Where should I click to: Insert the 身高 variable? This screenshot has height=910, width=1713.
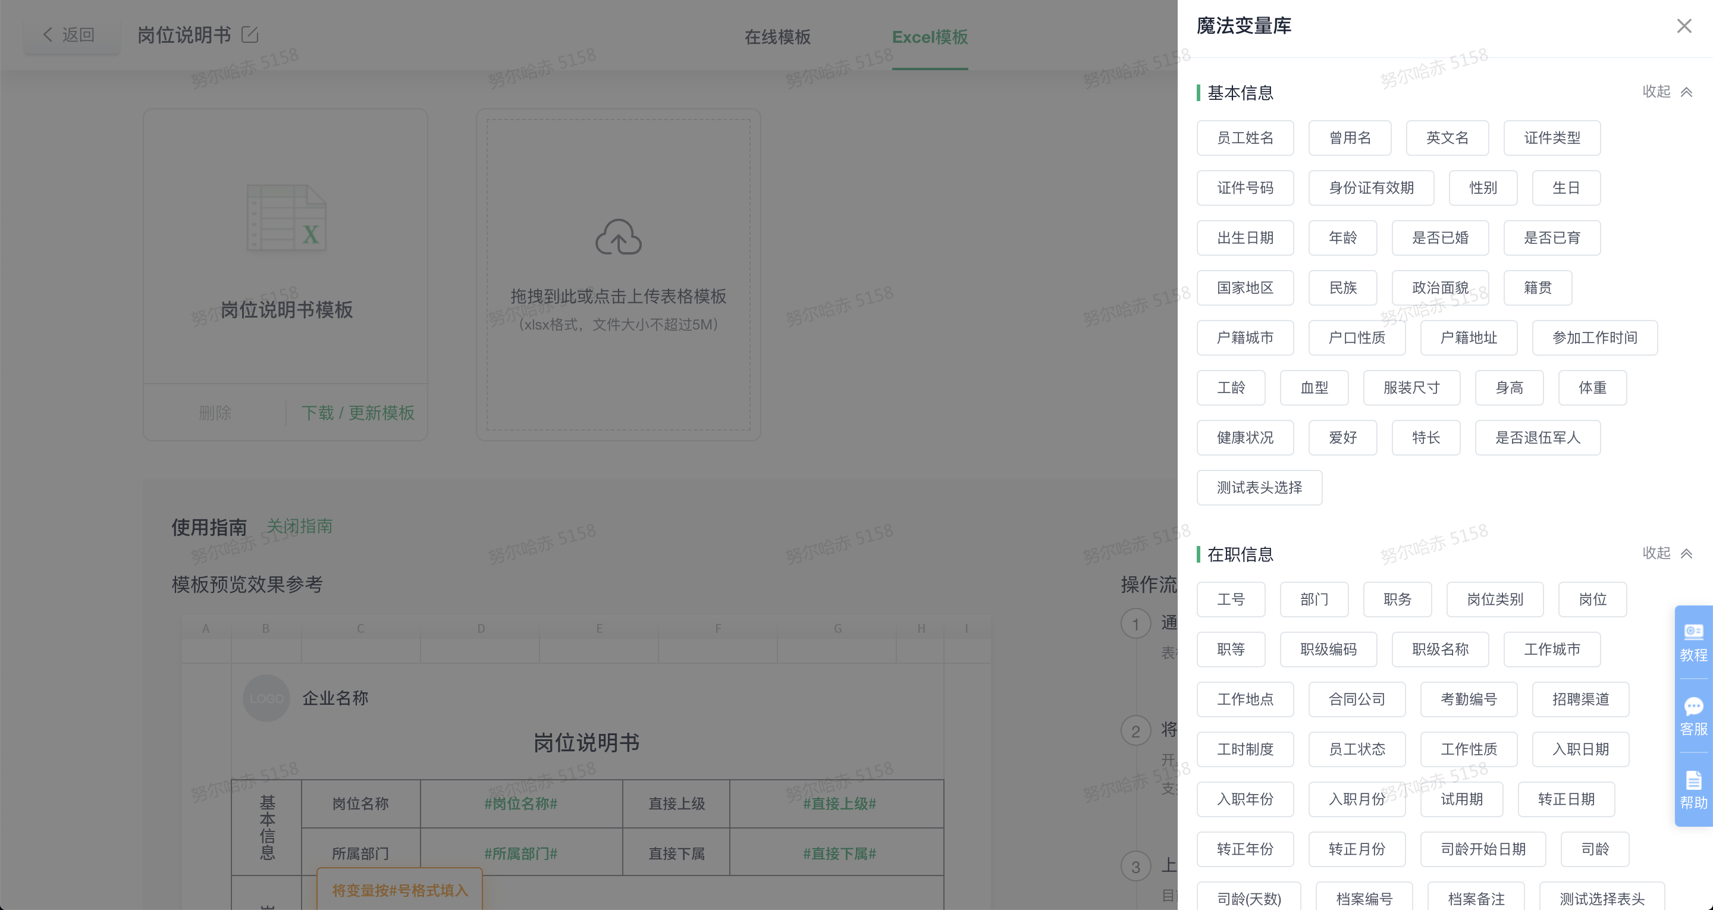(x=1509, y=387)
